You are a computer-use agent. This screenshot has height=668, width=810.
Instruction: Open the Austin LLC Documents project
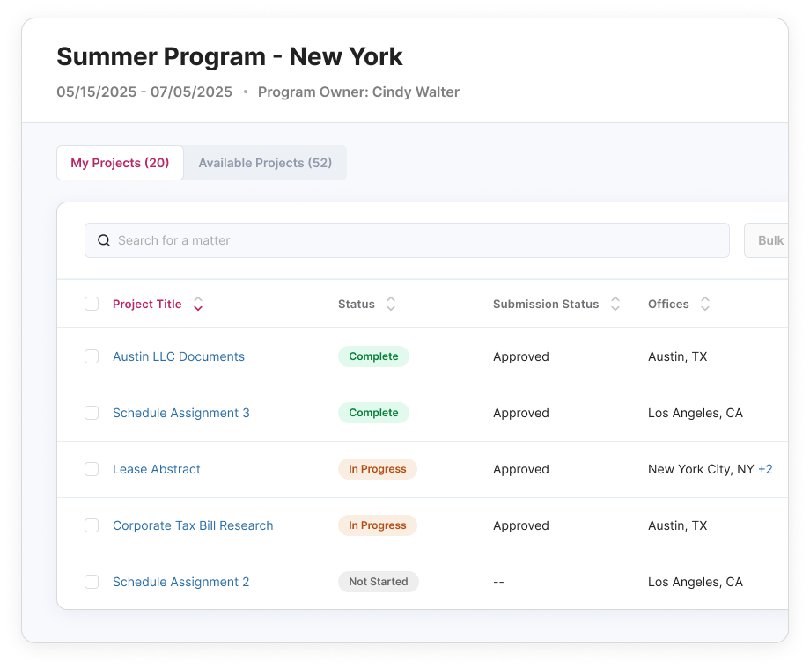178,356
